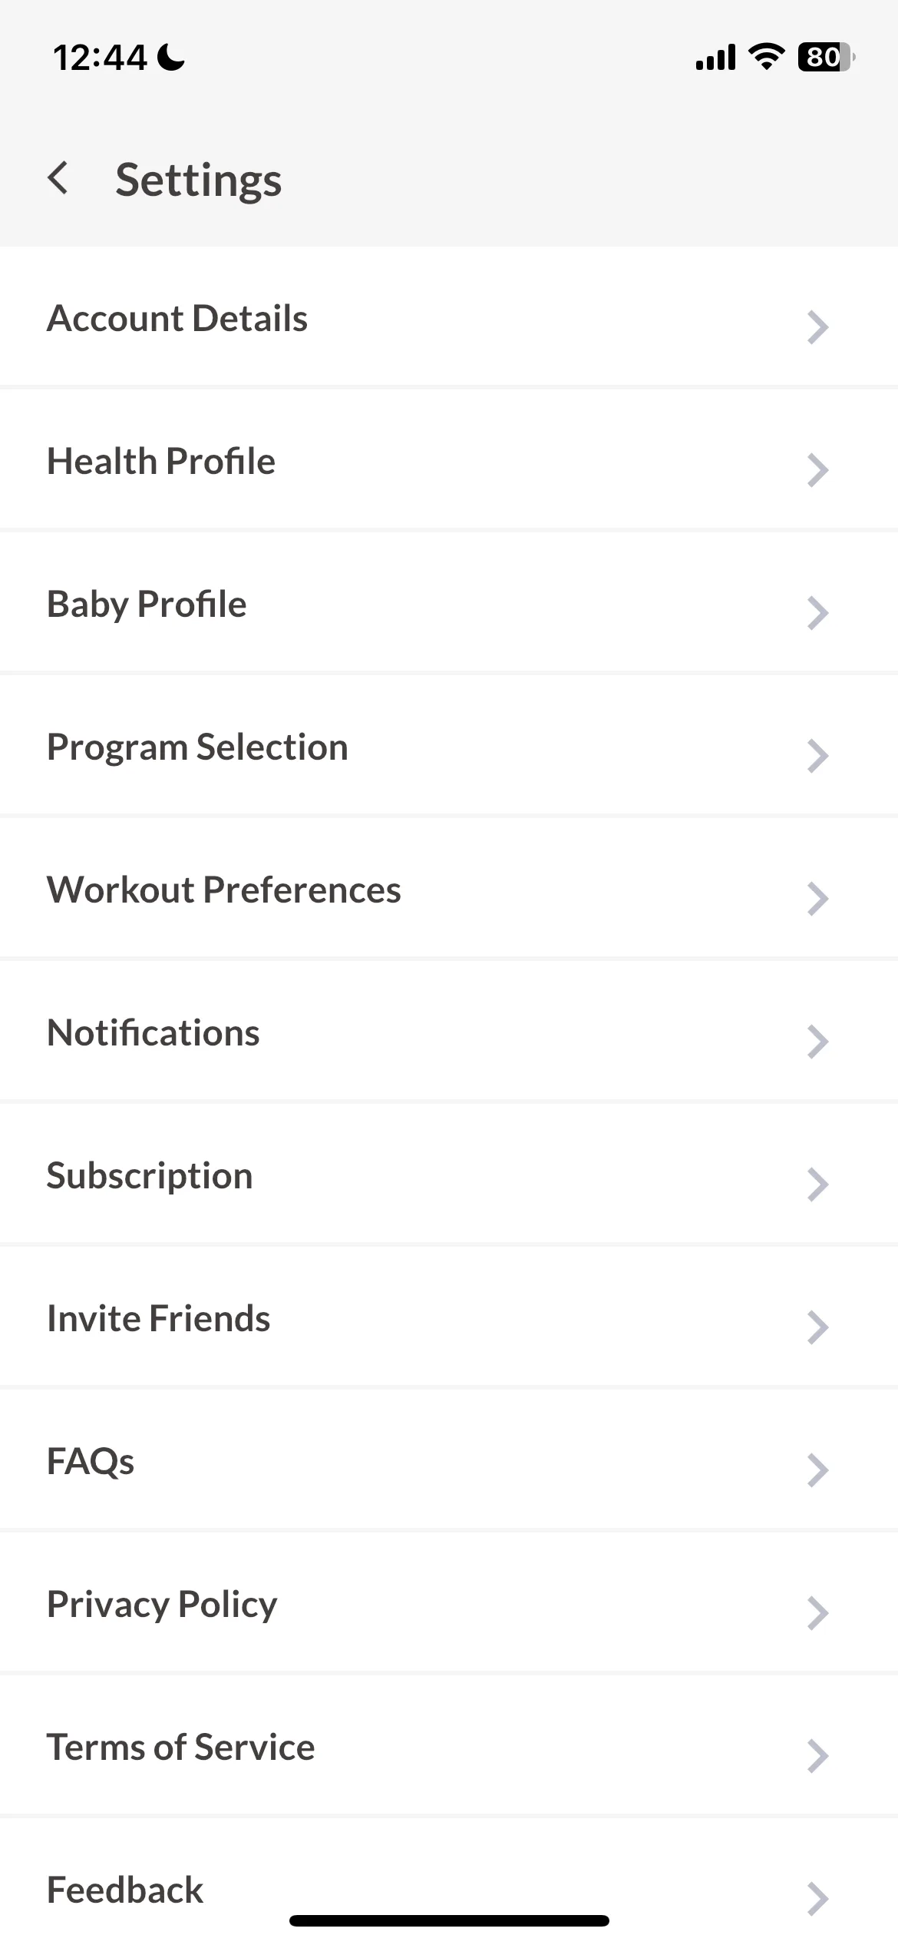The height and width of the screenshot is (1945, 898).
Task: Open the Invite Friends menu item
Action: point(449,1318)
